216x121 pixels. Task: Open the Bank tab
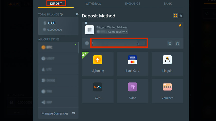pos(167,4)
